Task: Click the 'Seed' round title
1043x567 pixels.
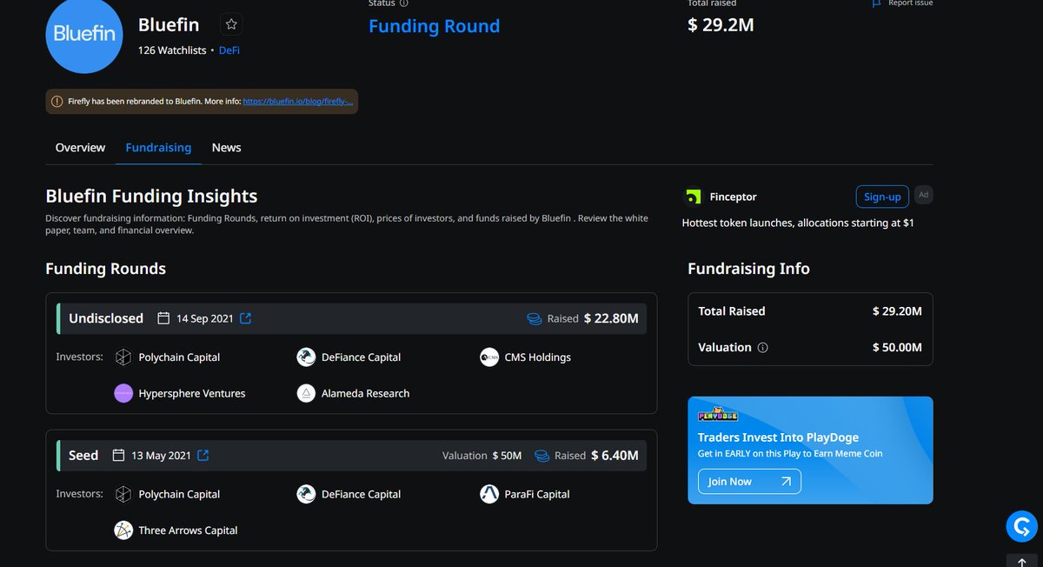Action: click(x=83, y=456)
